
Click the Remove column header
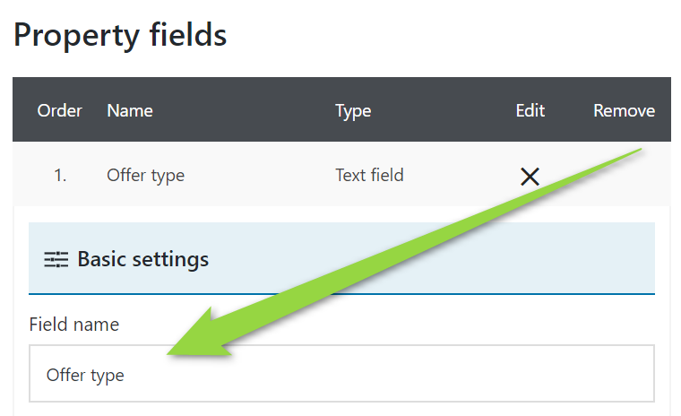(624, 111)
